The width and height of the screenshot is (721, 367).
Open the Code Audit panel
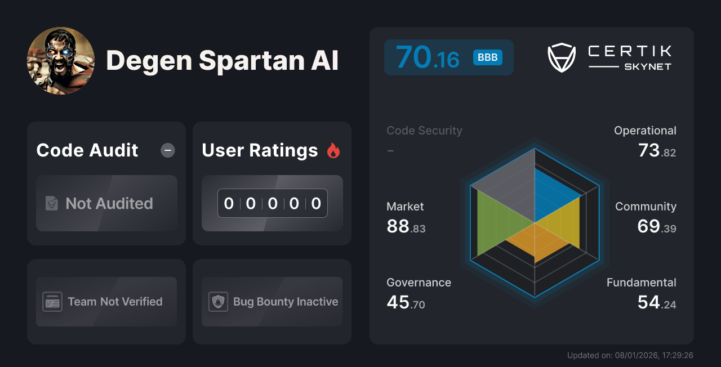click(x=106, y=183)
